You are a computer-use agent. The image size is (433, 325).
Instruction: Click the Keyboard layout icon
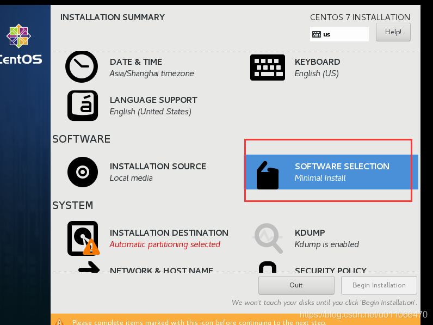267,68
